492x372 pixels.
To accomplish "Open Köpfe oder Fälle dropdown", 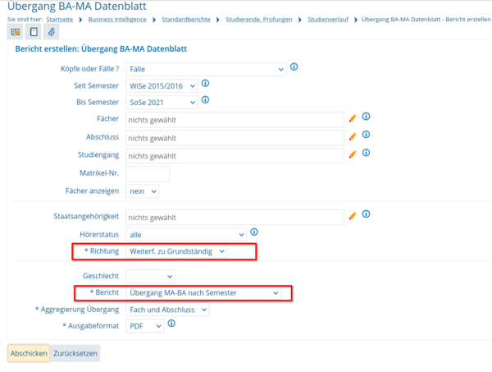I will [x=206, y=69].
